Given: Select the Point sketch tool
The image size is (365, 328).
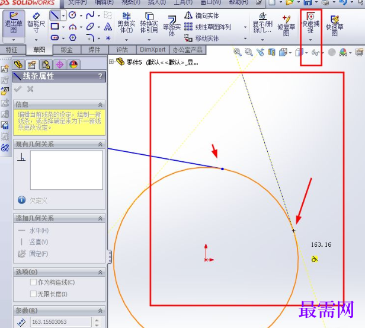Looking at the screenshot, I should pyautogui.click(x=108, y=38).
